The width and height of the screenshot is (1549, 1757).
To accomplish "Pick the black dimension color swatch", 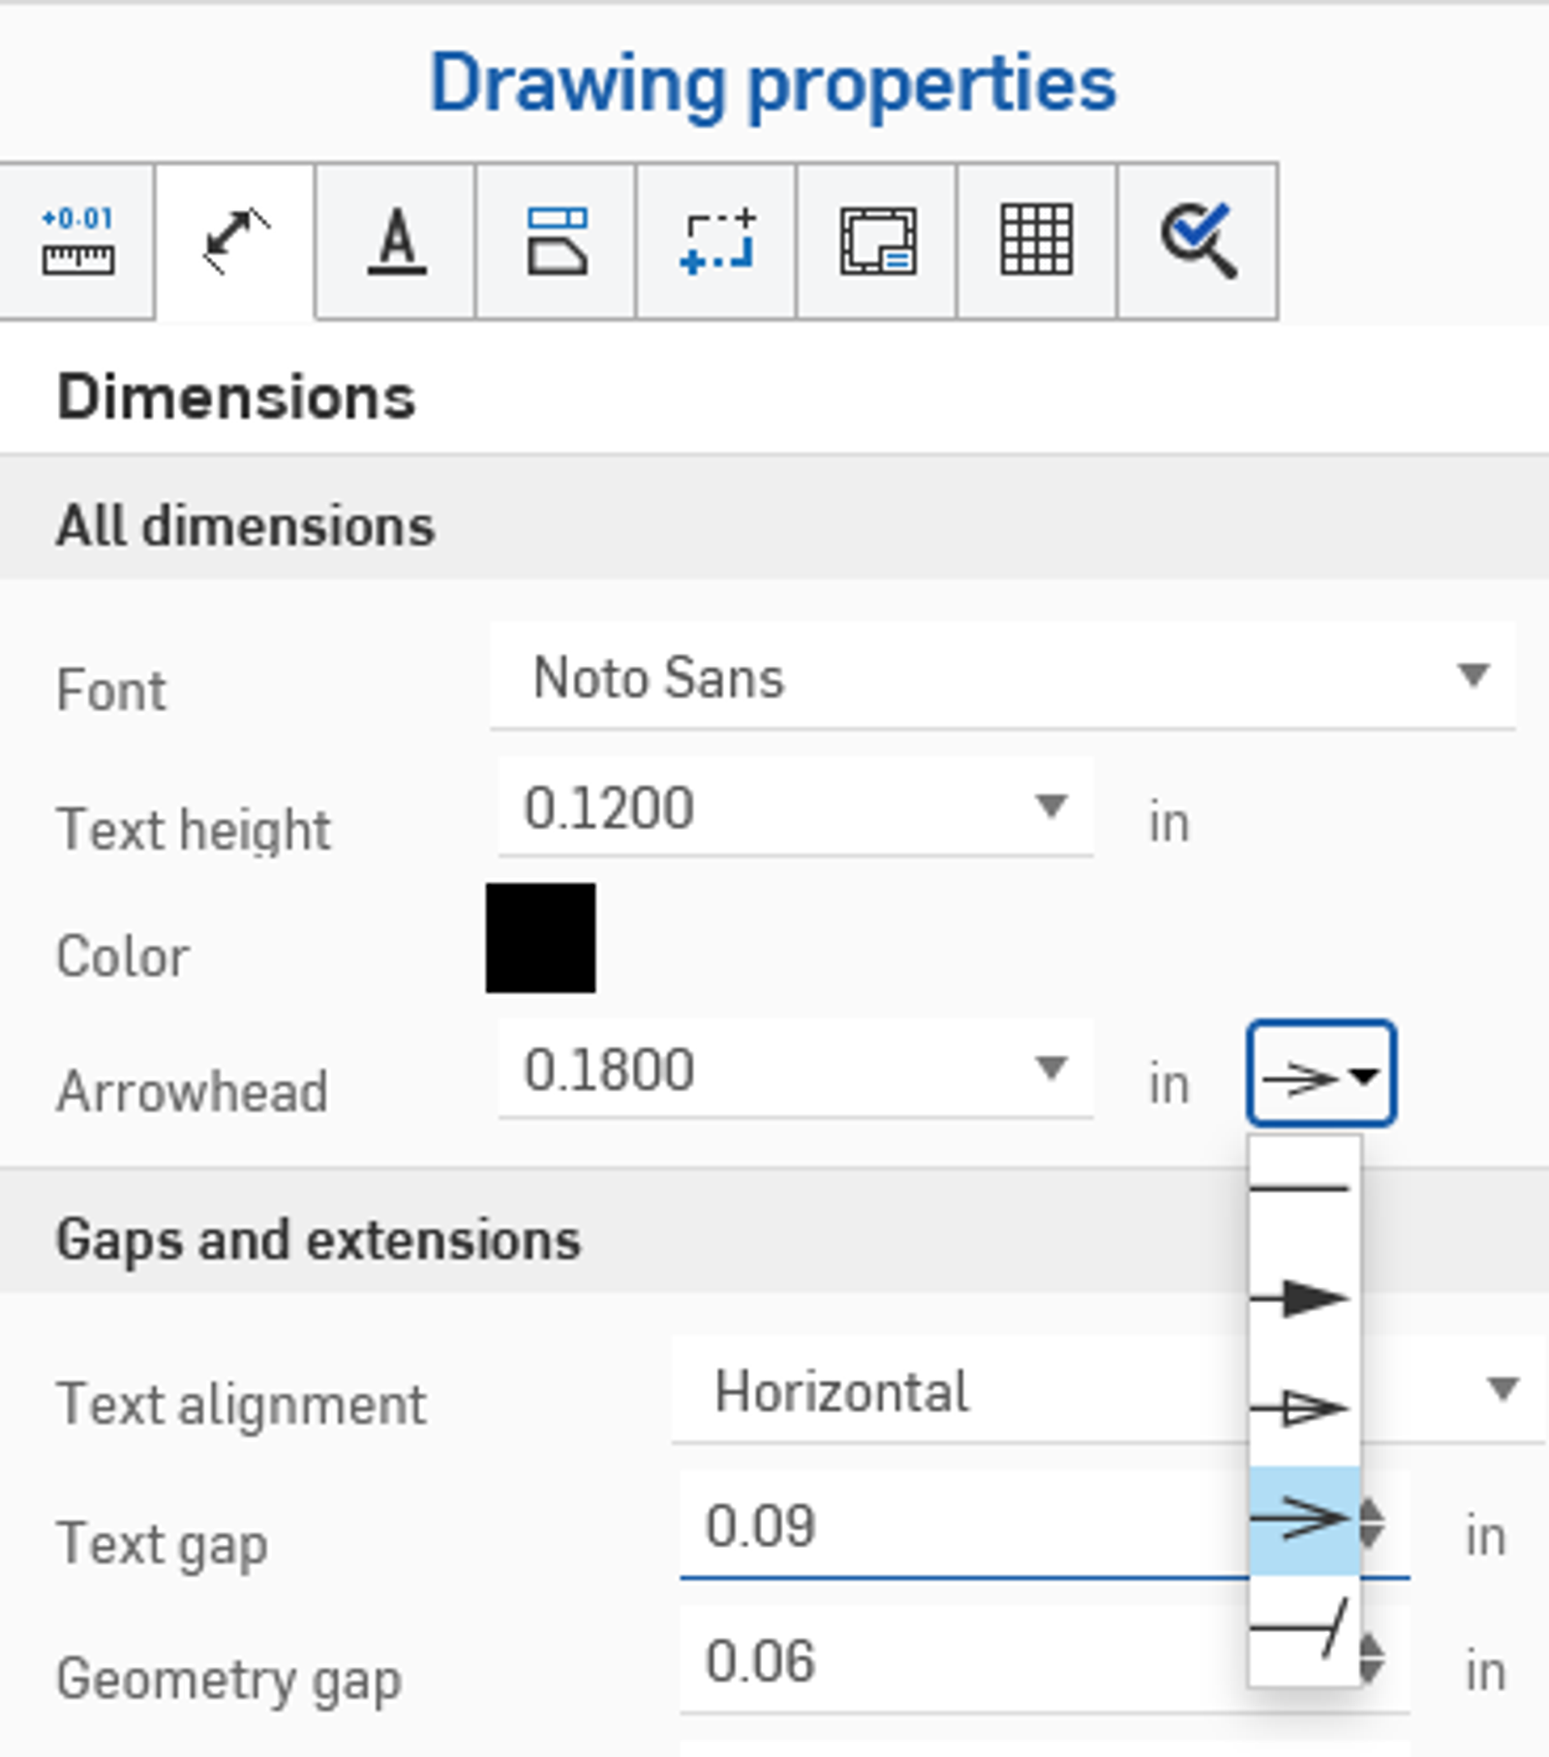I will 540,938.
